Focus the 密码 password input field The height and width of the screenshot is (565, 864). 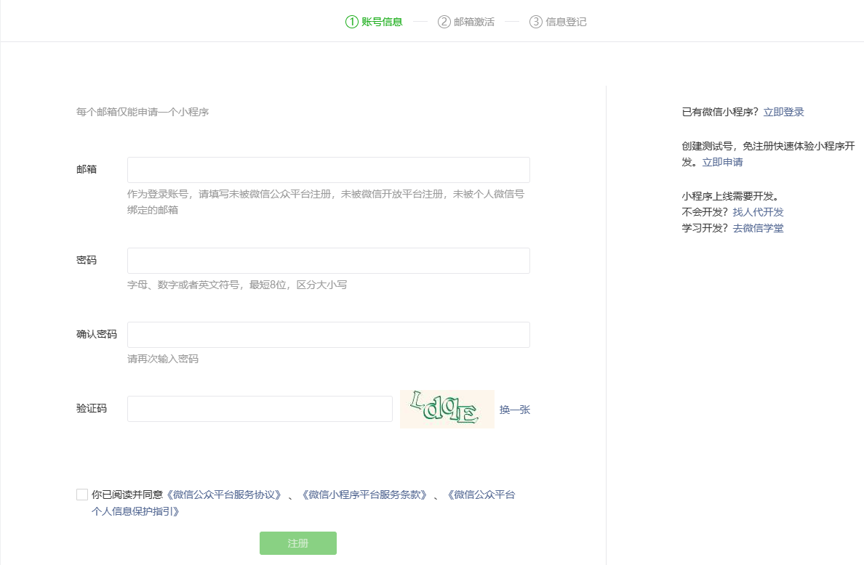pos(329,260)
